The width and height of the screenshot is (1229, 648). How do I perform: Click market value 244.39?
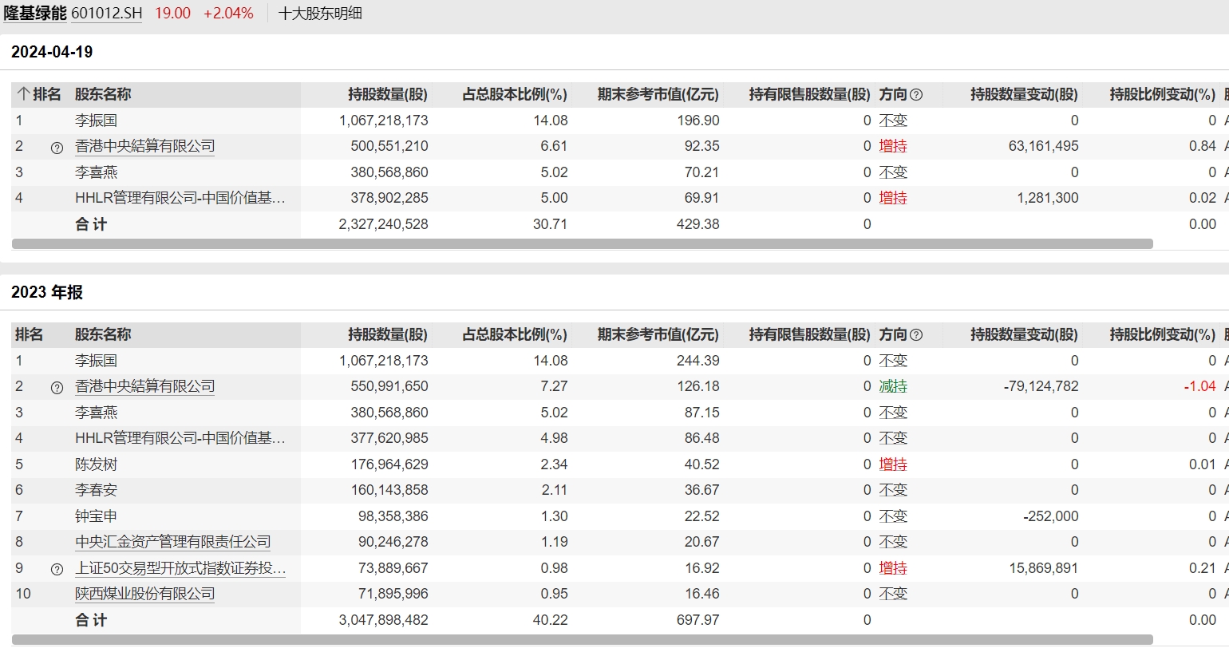click(698, 361)
